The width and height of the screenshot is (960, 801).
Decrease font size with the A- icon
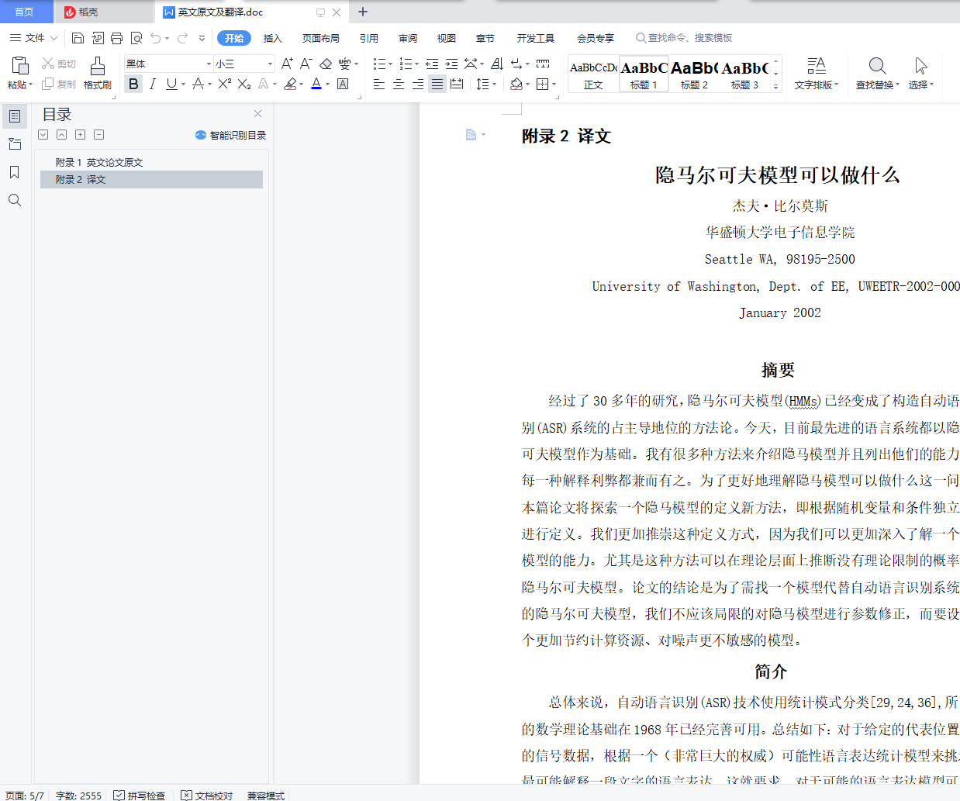(306, 64)
